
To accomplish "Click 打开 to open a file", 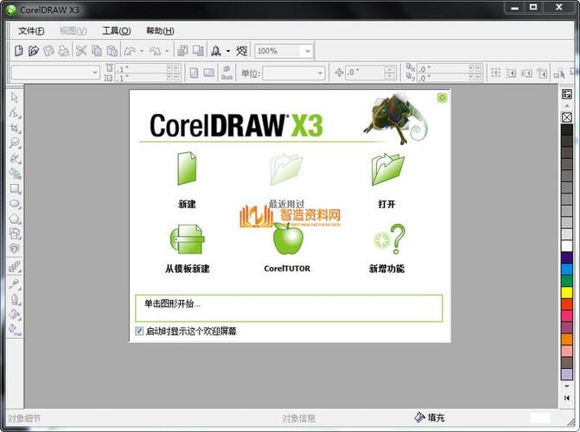I will (387, 180).
